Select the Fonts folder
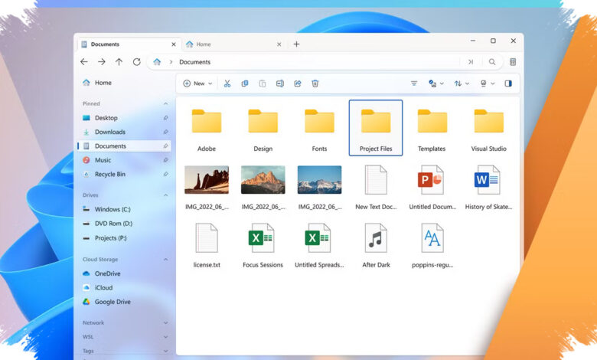 point(319,128)
